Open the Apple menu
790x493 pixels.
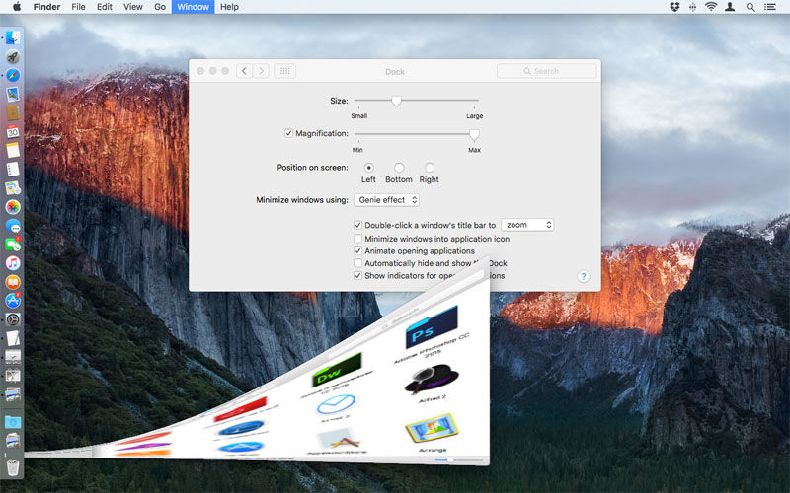(x=17, y=7)
